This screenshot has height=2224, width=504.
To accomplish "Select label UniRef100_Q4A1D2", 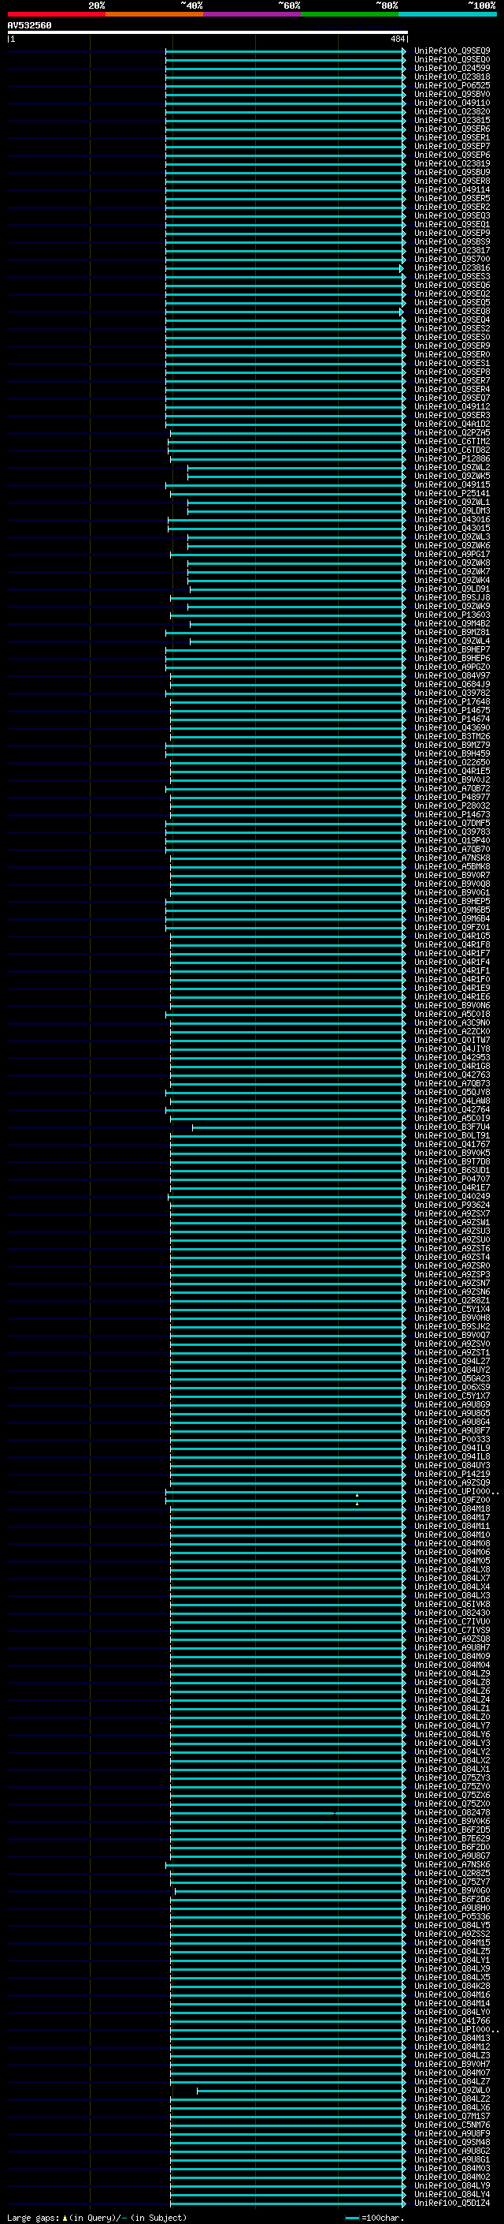I will (x=452, y=424).
